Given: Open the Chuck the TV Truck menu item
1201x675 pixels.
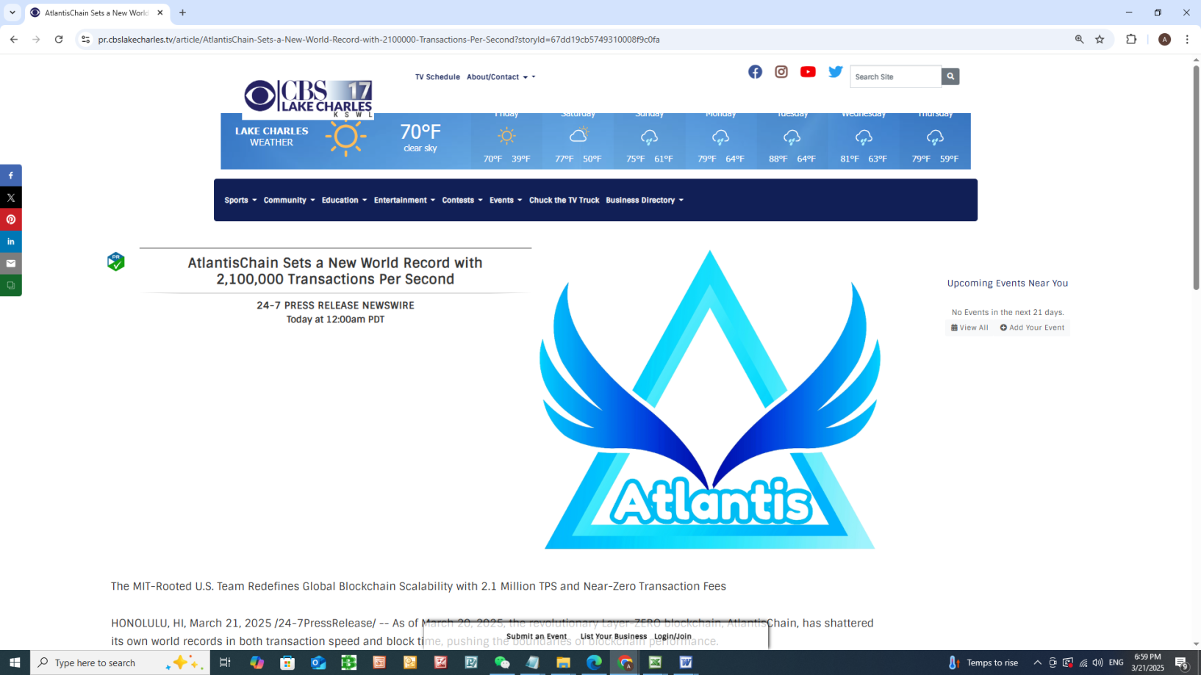Looking at the screenshot, I should pos(564,200).
